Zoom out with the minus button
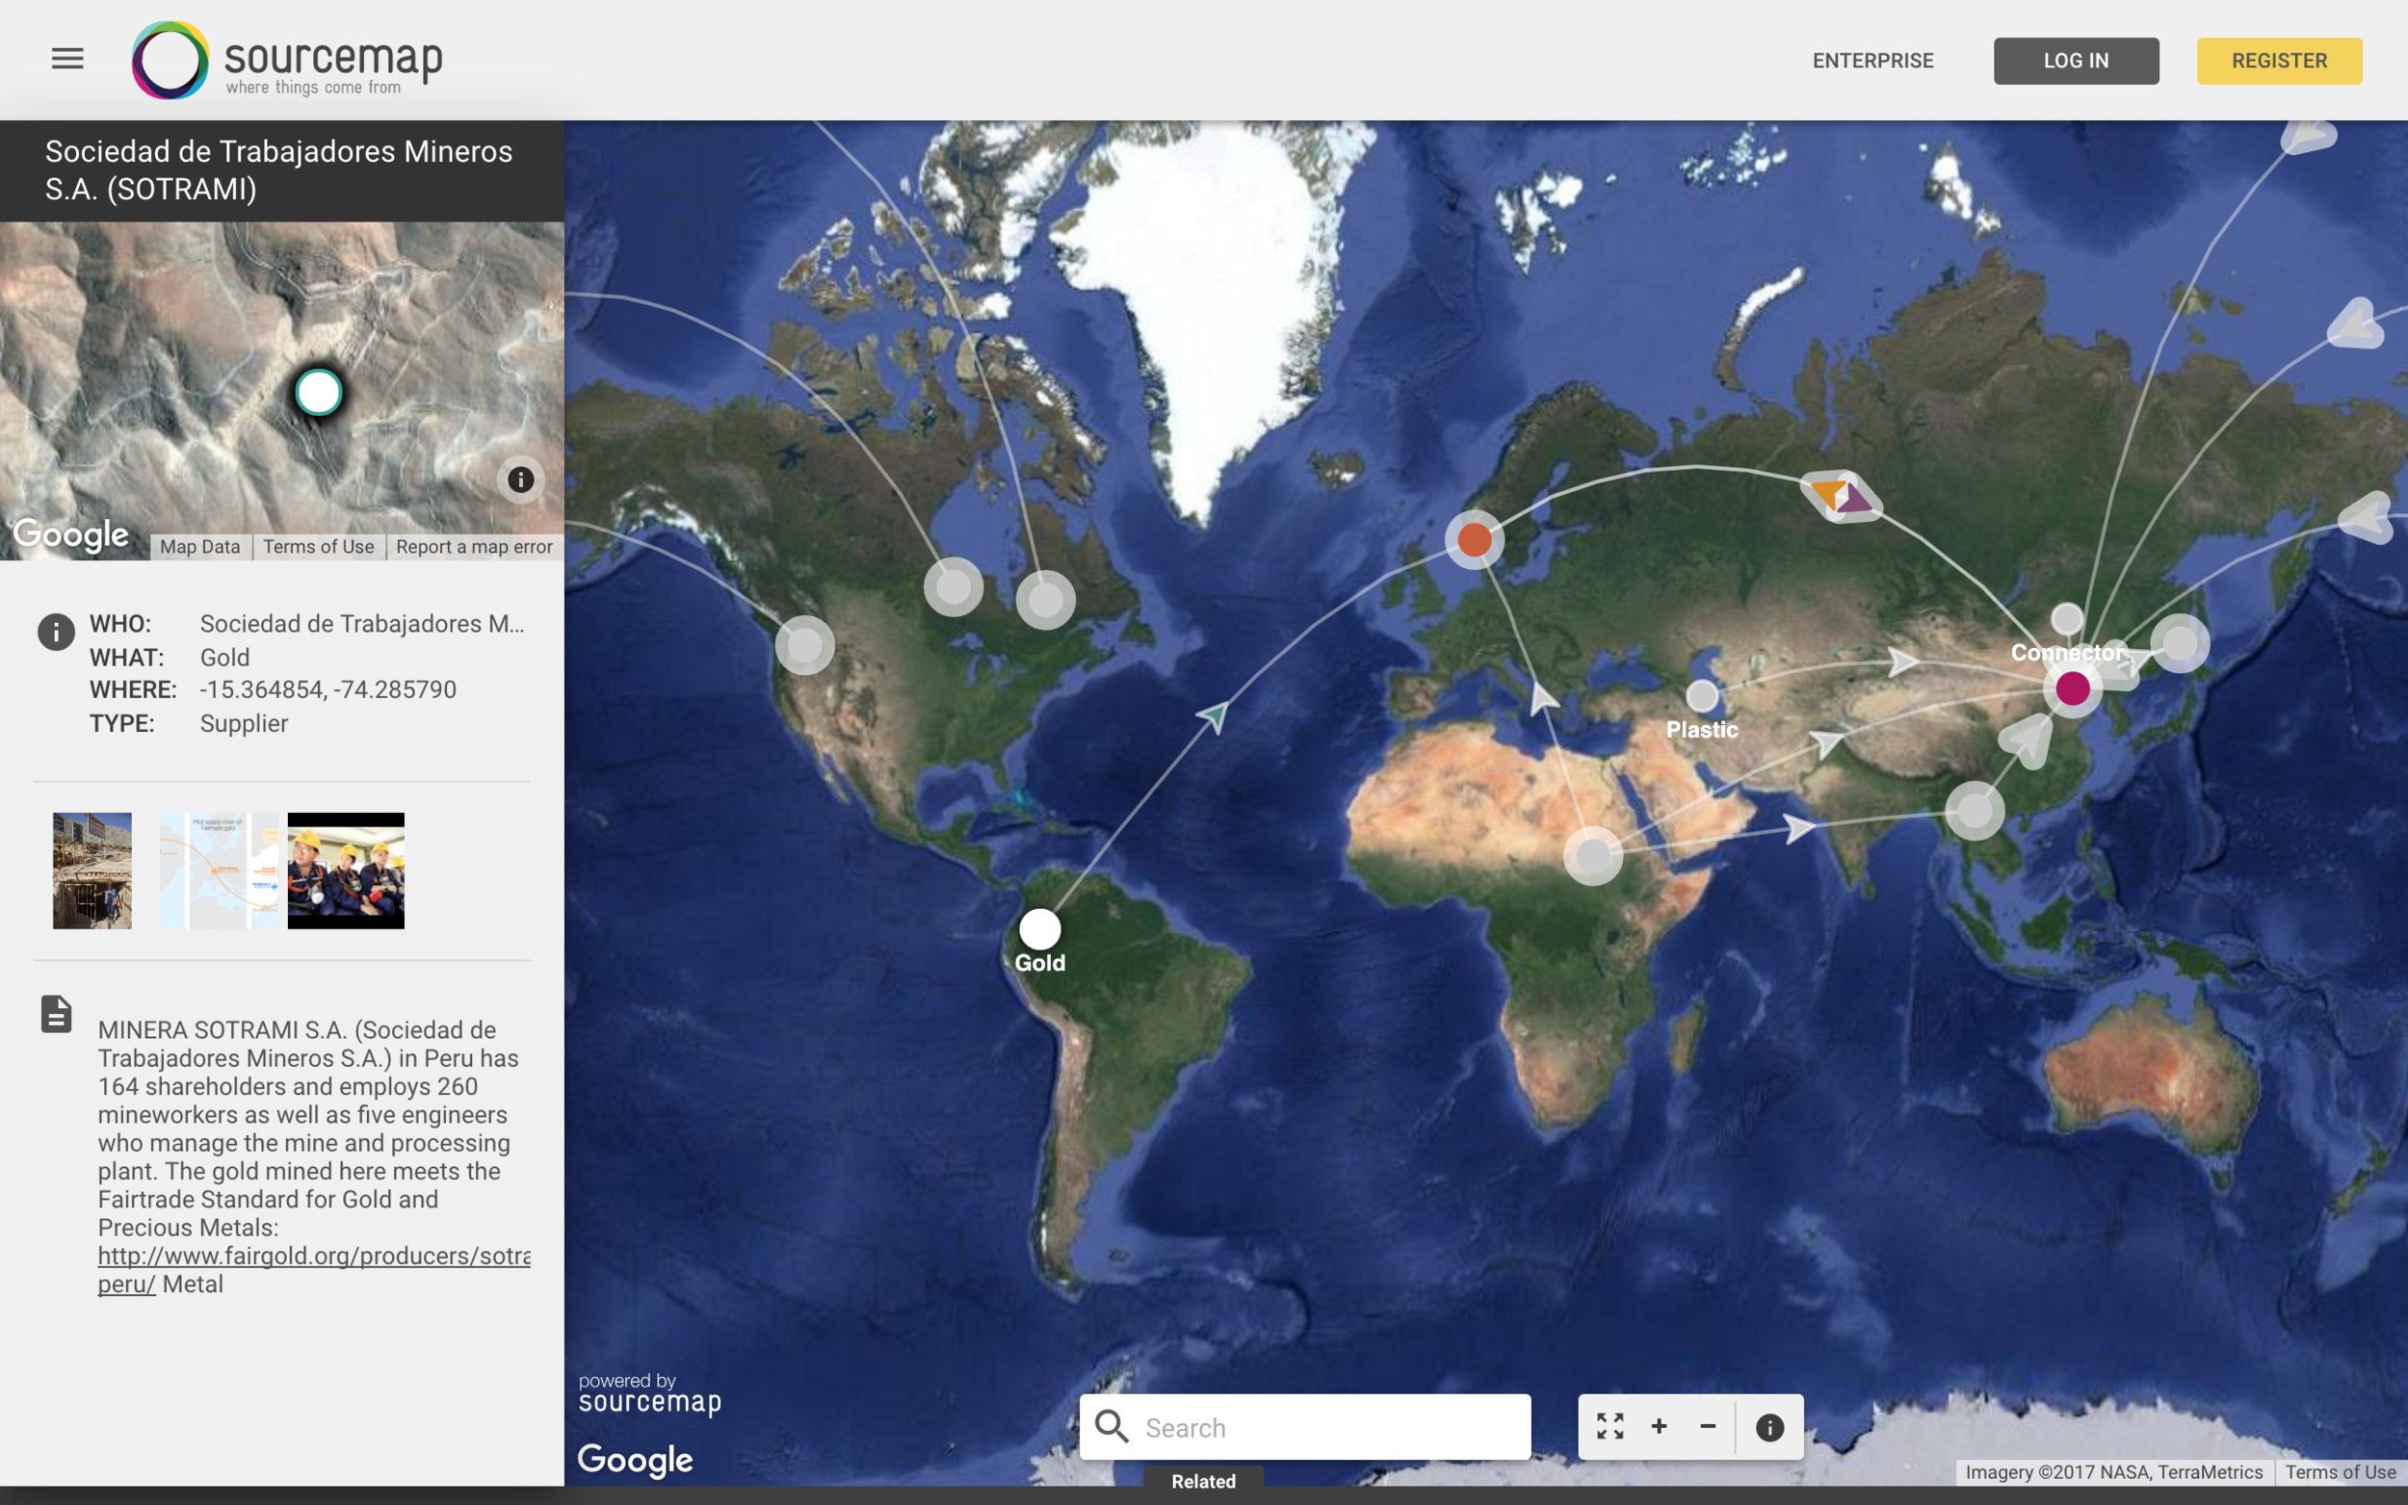Screen dimensions: 2408x1505 1707,1426
